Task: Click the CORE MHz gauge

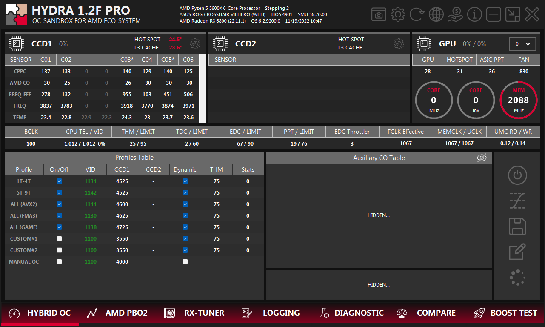Action: (434, 100)
